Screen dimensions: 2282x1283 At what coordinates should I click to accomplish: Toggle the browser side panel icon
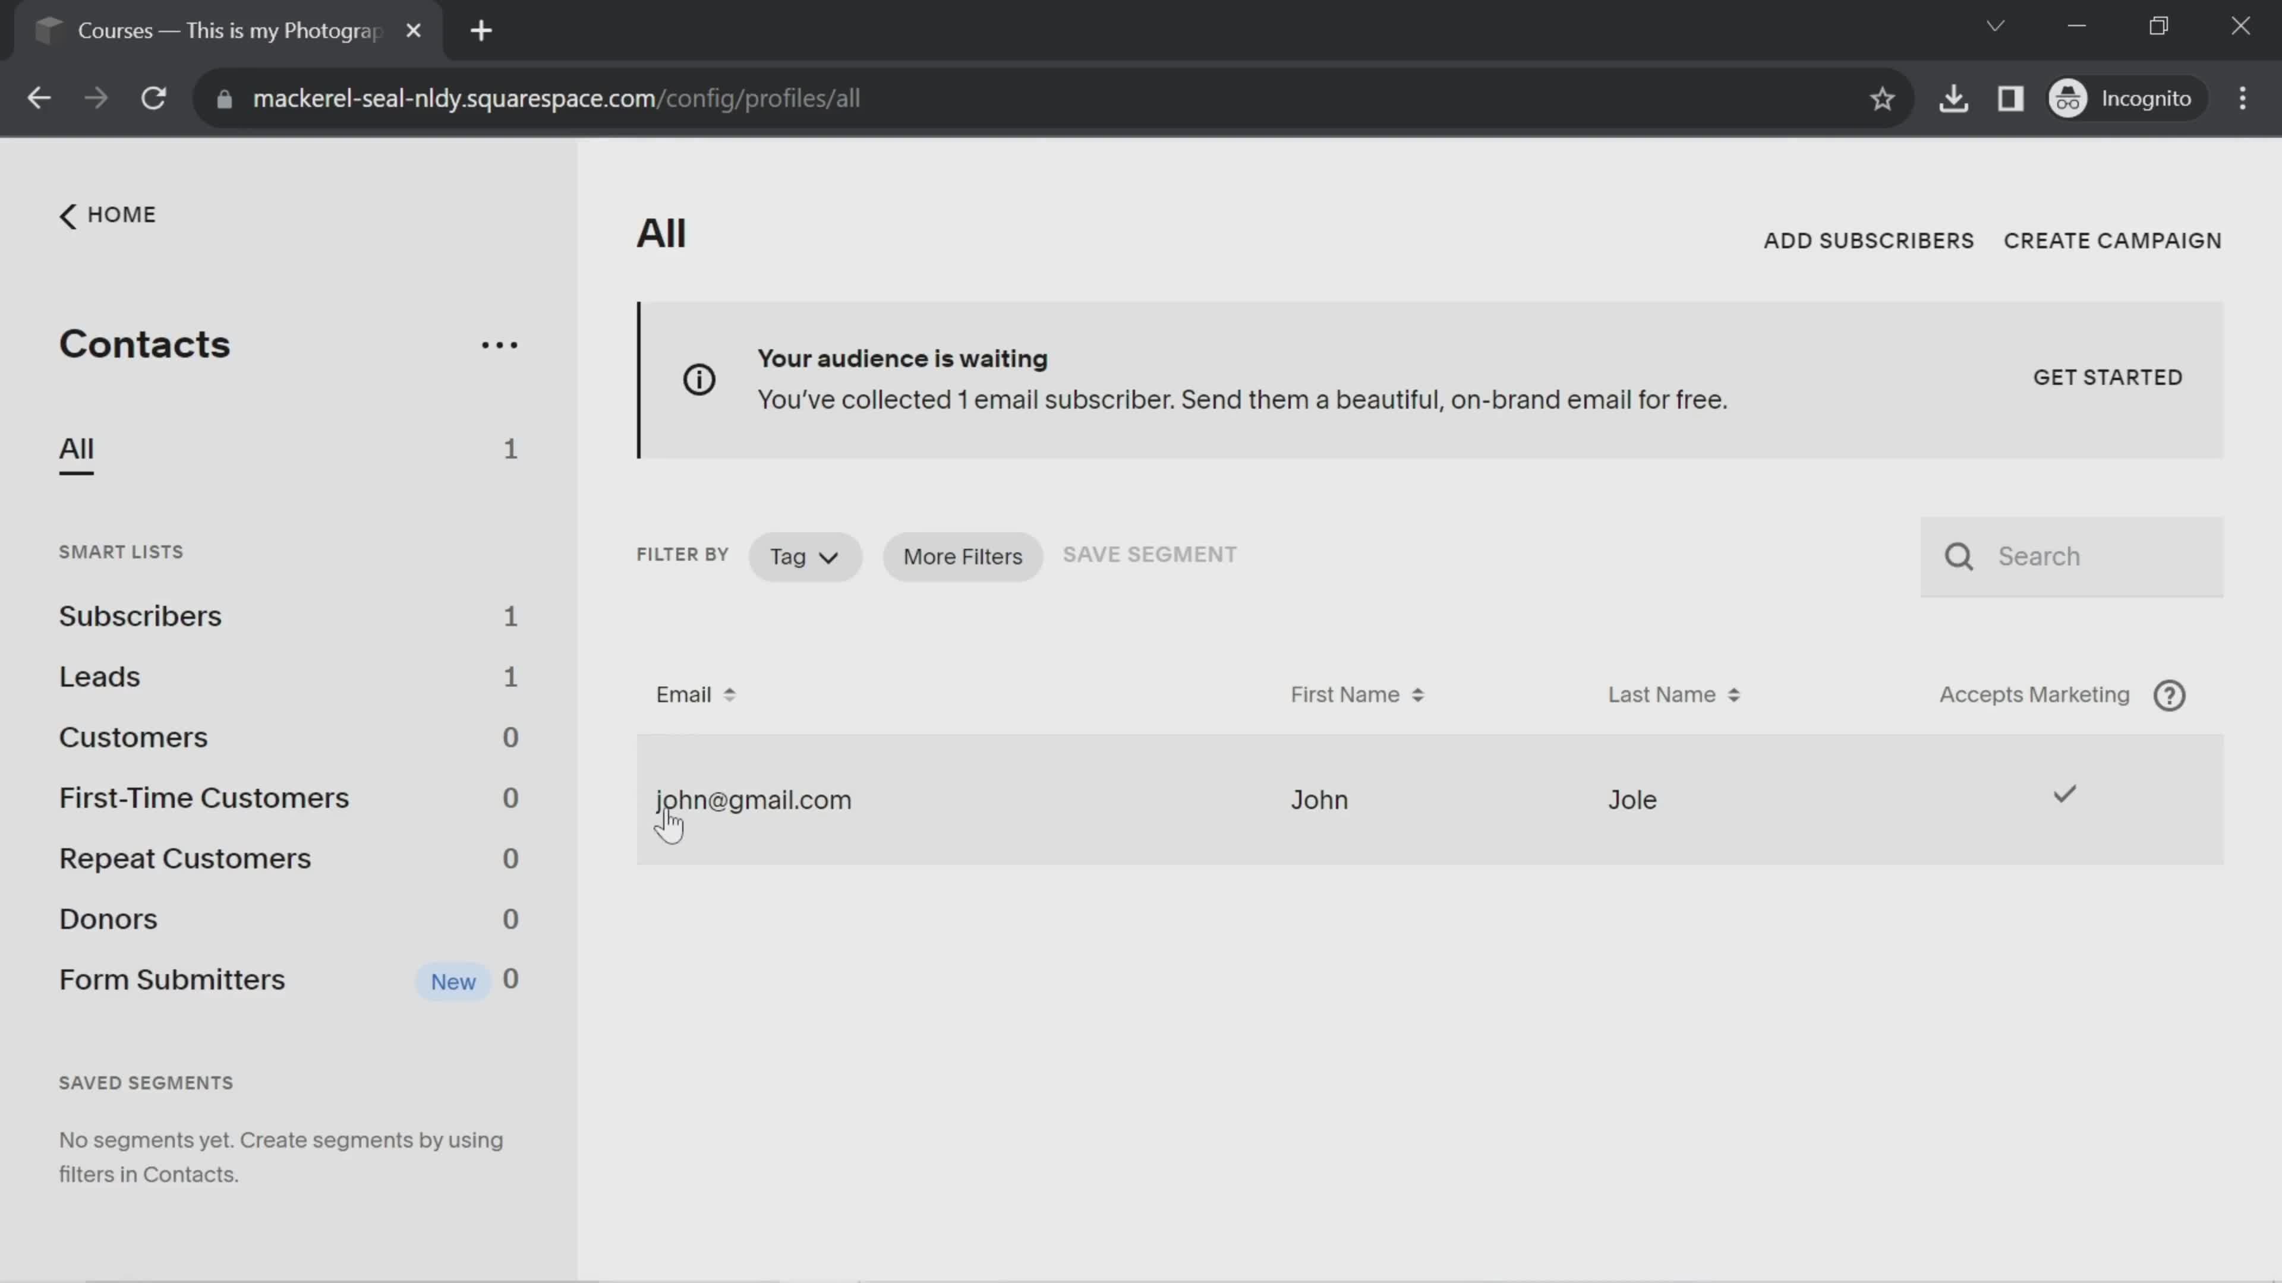(x=2010, y=98)
